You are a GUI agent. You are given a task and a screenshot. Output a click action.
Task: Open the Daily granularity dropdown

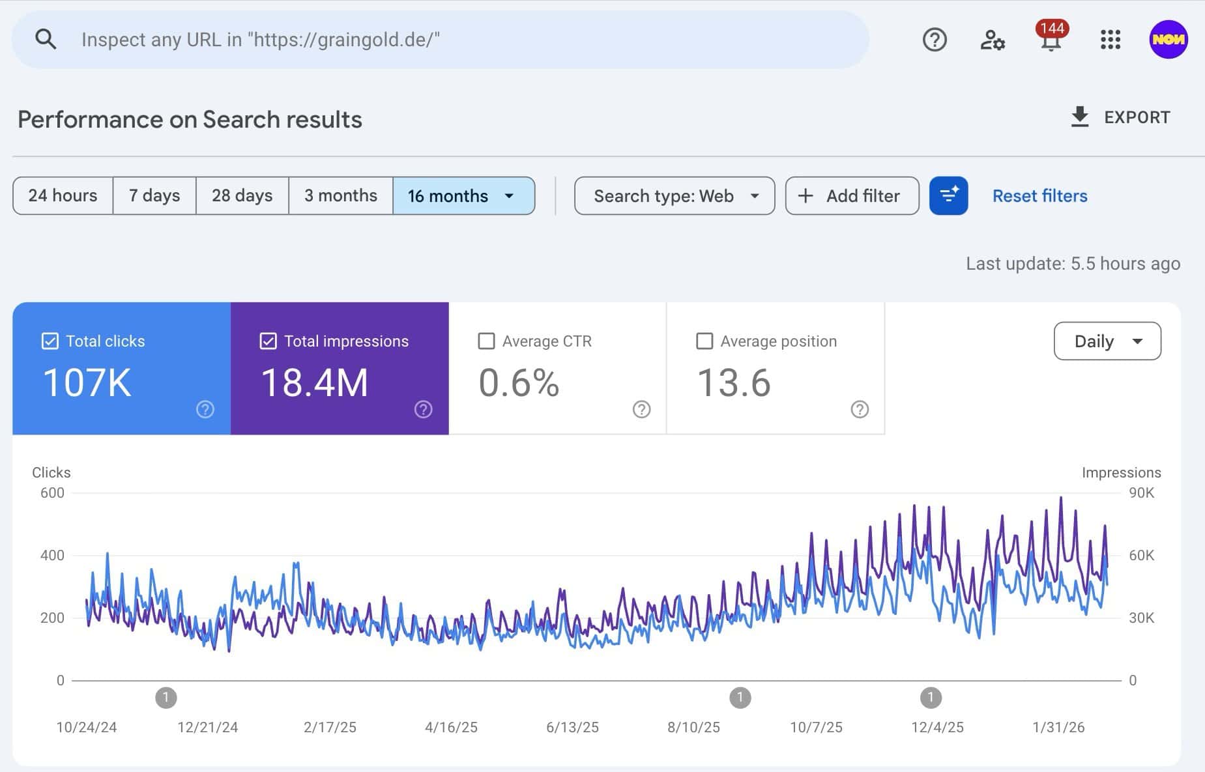pos(1107,341)
